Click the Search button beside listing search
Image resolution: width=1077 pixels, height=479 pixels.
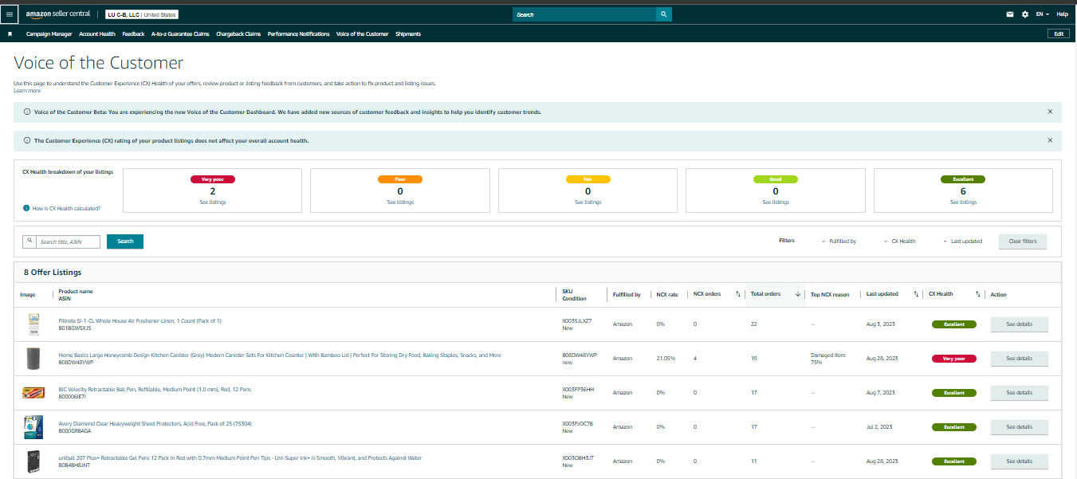click(125, 241)
